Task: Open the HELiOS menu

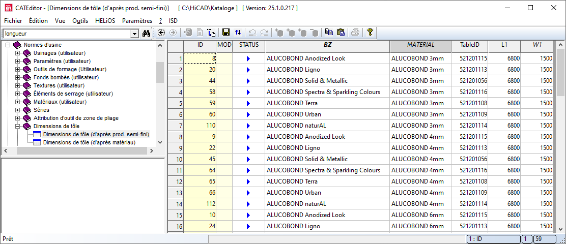Action: point(105,21)
